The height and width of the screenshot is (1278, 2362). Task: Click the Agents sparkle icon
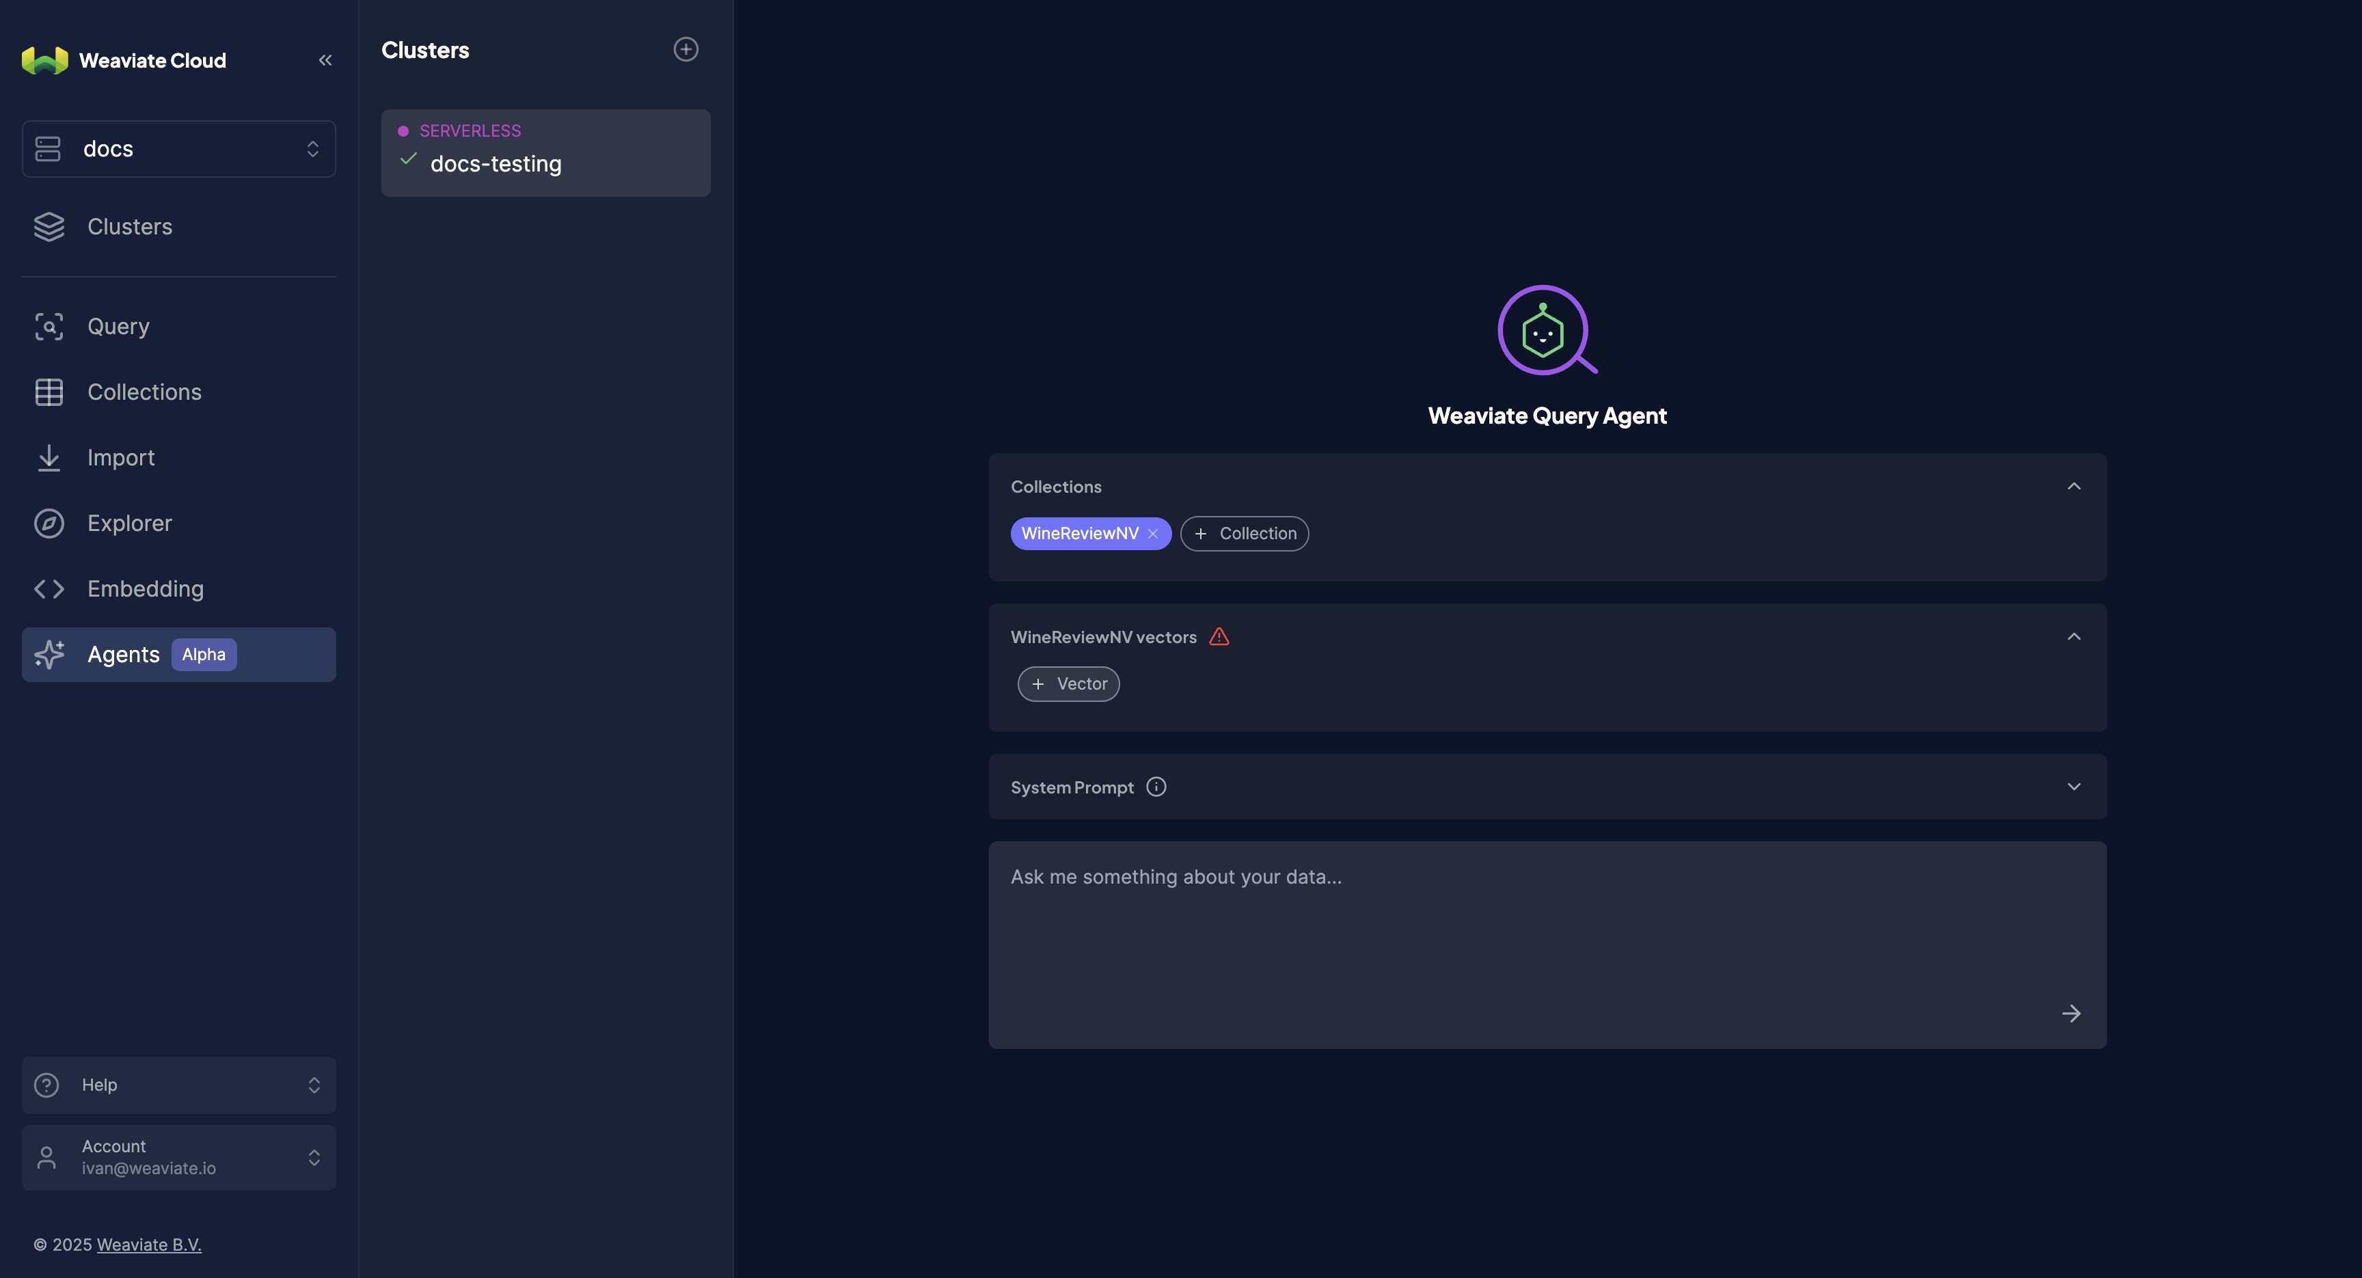[x=49, y=653]
